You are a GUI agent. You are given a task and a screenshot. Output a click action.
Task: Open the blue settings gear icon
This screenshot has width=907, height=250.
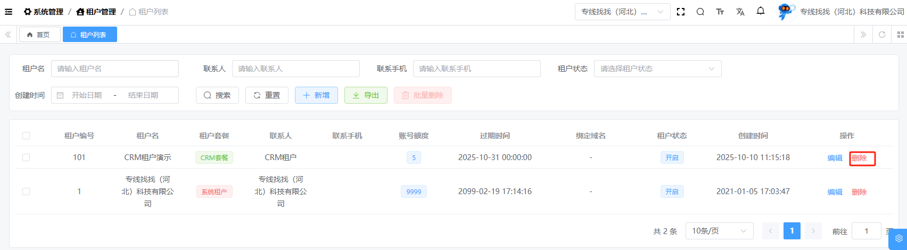point(898,238)
